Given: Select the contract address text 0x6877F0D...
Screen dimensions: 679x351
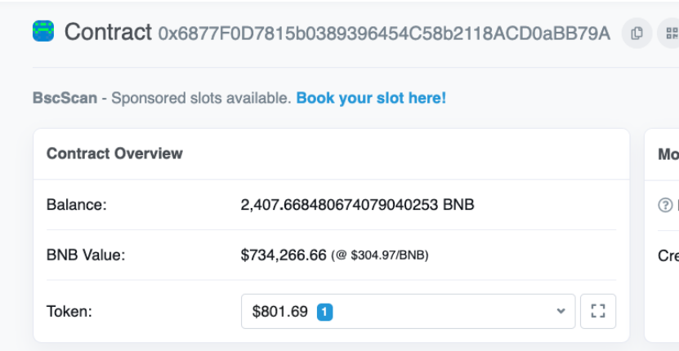Looking at the screenshot, I should (384, 33).
